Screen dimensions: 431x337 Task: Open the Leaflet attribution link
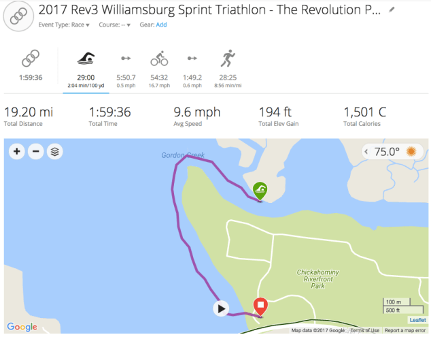pos(417,320)
